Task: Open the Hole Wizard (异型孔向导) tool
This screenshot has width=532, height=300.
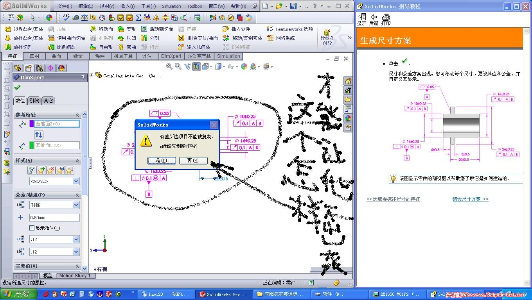Action: [327, 37]
